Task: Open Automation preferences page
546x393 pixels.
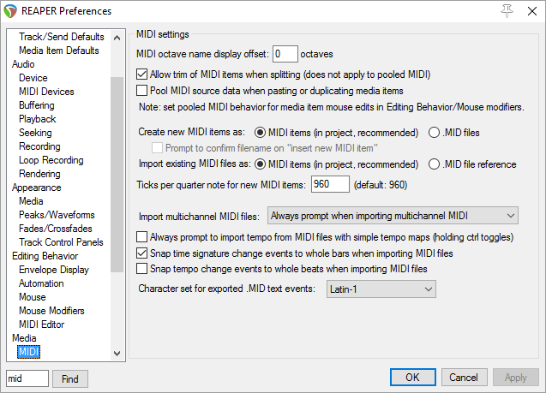Action: point(41,283)
